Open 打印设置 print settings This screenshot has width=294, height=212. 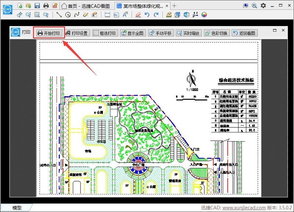[76, 33]
